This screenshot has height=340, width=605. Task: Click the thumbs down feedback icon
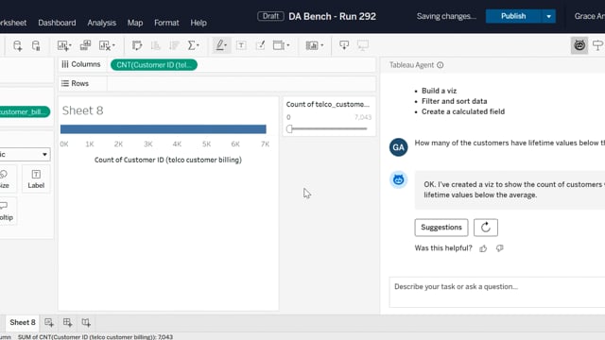click(500, 248)
